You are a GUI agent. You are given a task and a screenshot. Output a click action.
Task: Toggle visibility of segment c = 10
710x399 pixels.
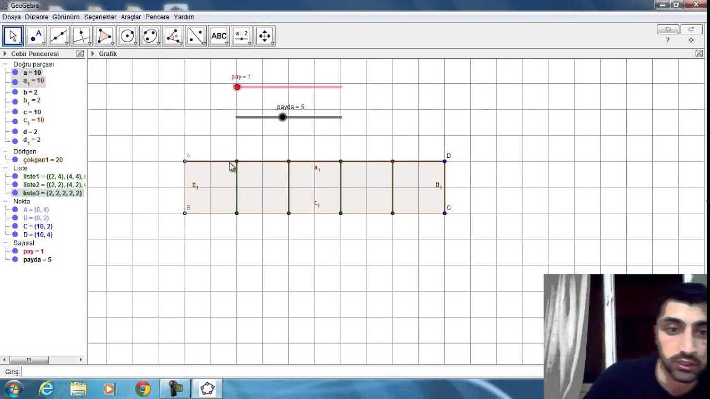click(15, 112)
